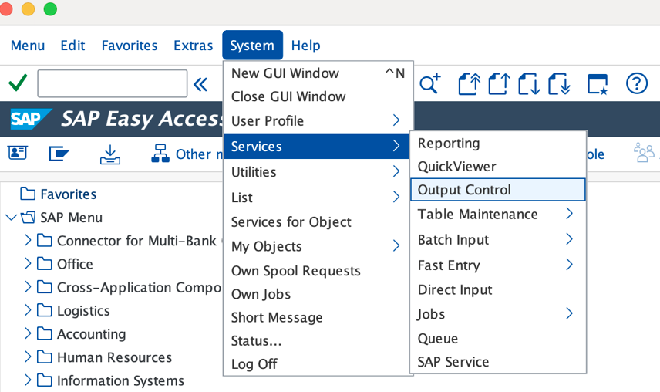Click the green macOS zoom button

pyautogui.click(x=51, y=8)
